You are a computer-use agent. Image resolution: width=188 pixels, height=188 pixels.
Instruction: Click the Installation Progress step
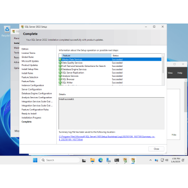(31, 118)
